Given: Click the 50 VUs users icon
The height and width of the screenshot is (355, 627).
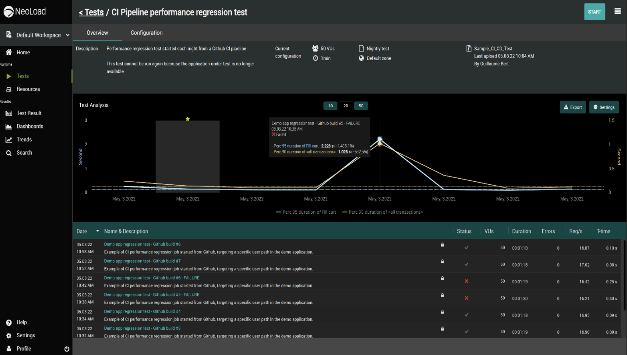Looking at the screenshot, I should (x=315, y=48).
